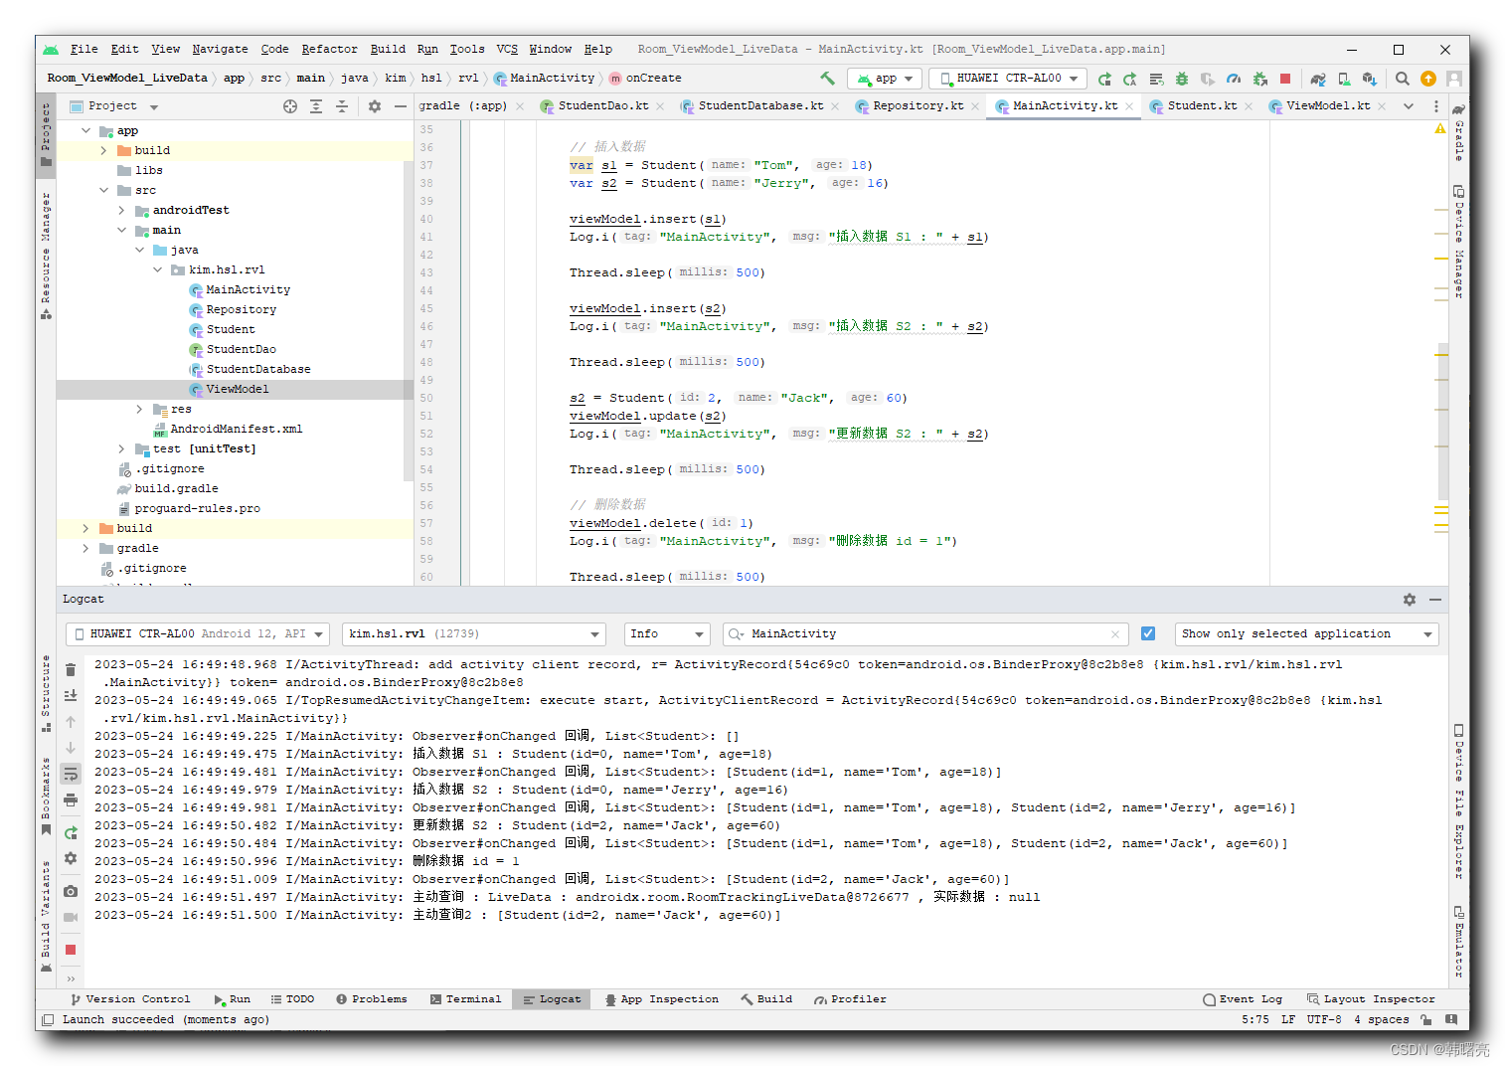
Task: Click the Logcat search filter field
Action: tap(895, 633)
